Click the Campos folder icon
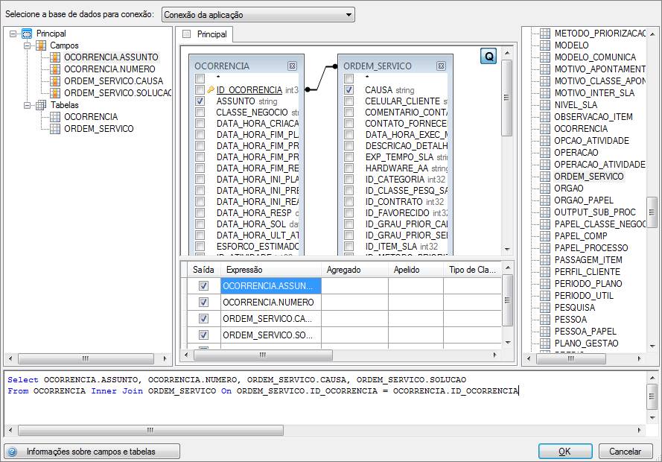The image size is (662, 462). click(x=41, y=45)
